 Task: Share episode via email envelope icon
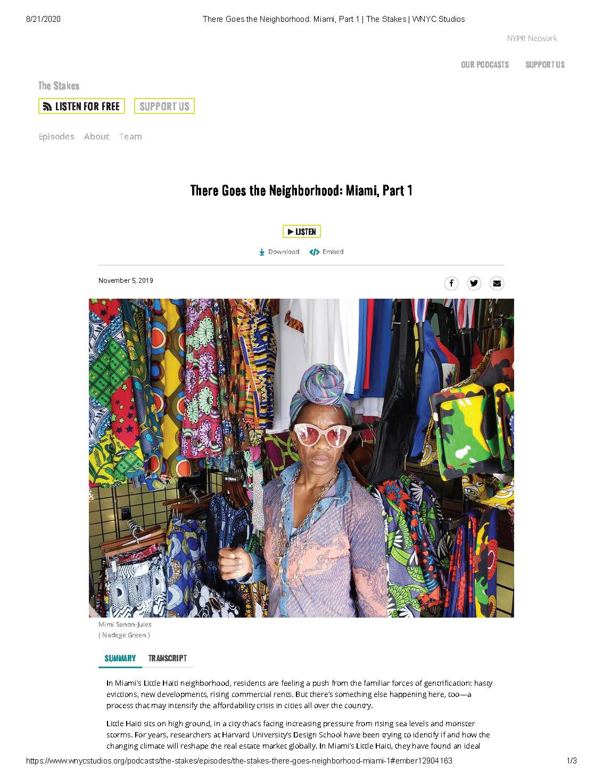pyautogui.click(x=497, y=283)
